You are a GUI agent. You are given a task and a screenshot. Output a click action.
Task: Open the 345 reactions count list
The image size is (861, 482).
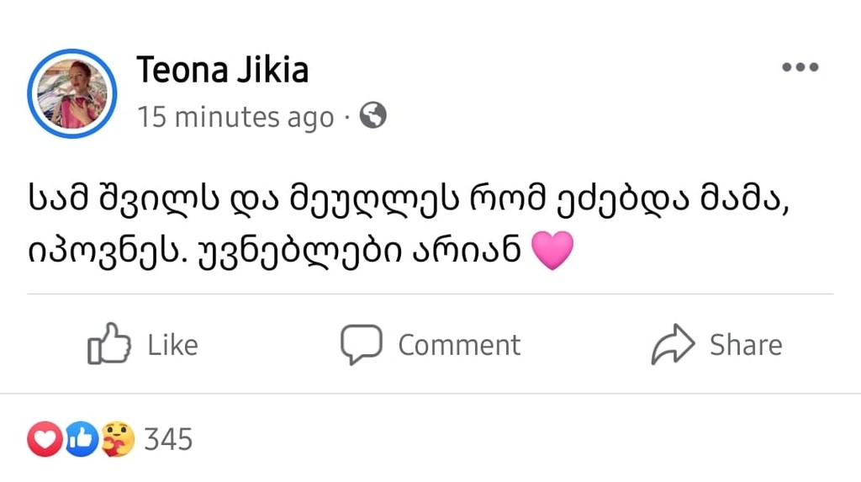(x=168, y=439)
